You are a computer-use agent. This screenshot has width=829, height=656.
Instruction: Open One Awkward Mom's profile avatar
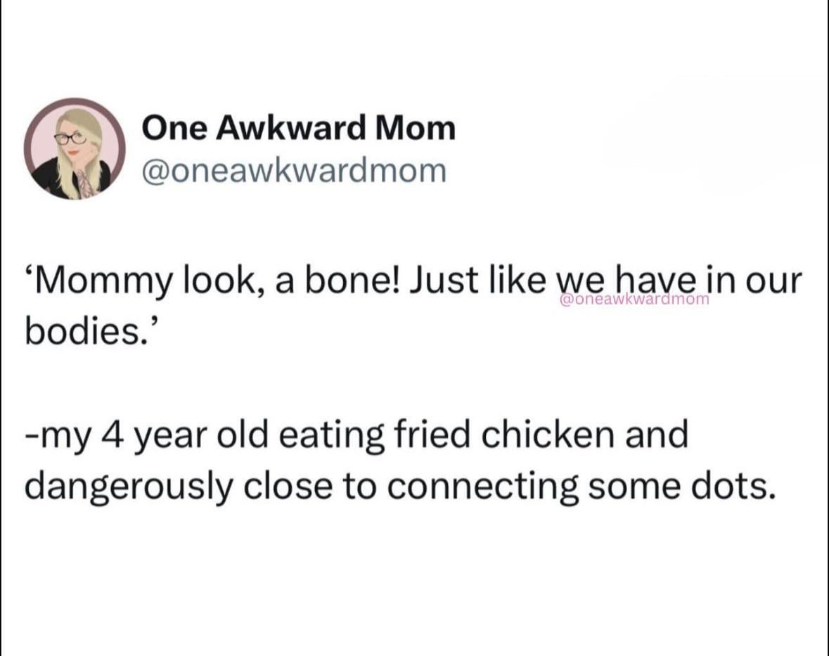tap(74, 148)
